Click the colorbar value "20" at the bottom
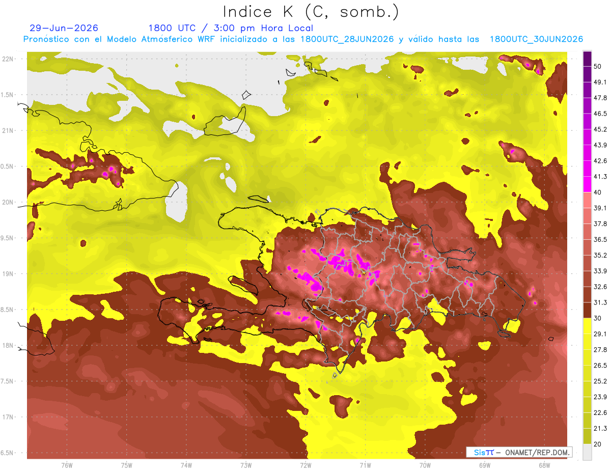611x472 pixels. [x=598, y=444]
